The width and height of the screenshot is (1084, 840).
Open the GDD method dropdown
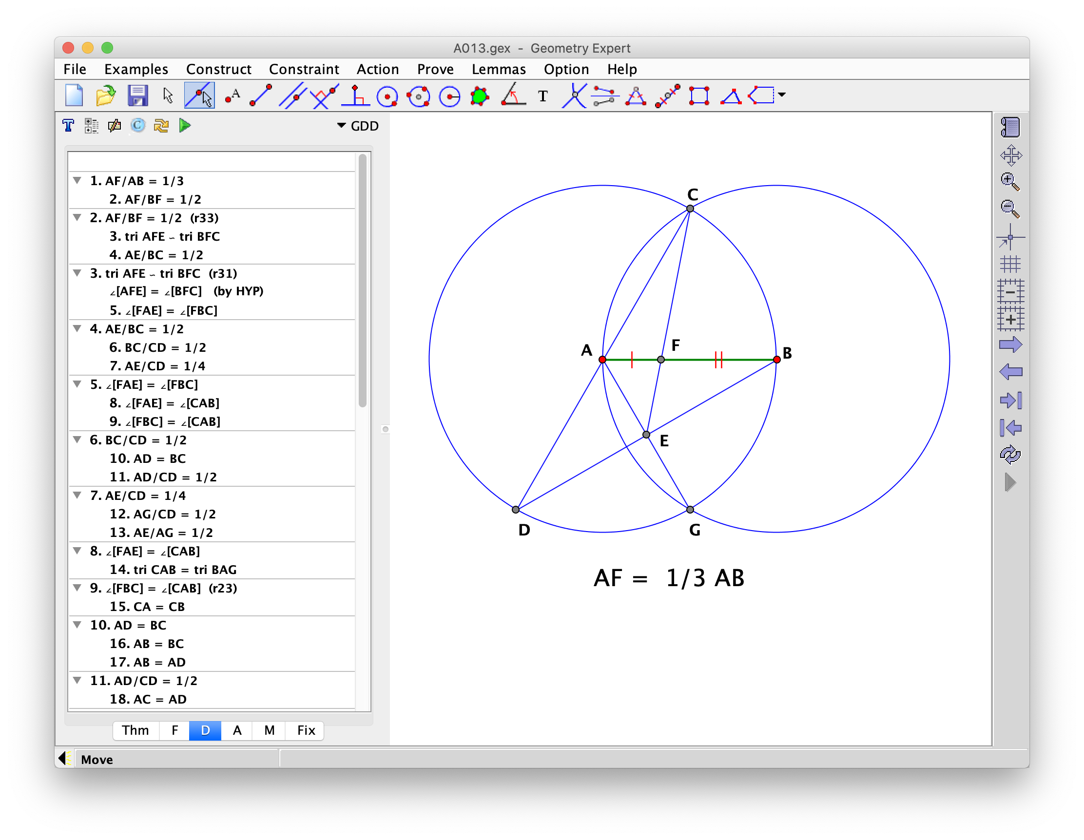click(x=358, y=126)
